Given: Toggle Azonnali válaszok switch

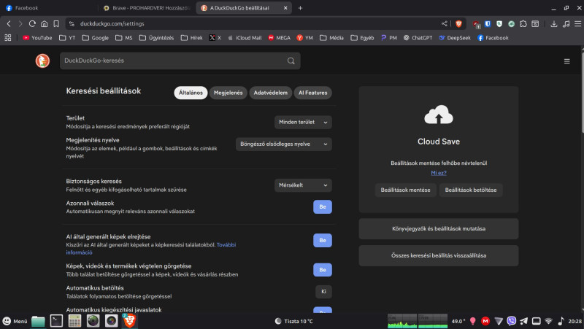Looking at the screenshot, I should pos(323,207).
